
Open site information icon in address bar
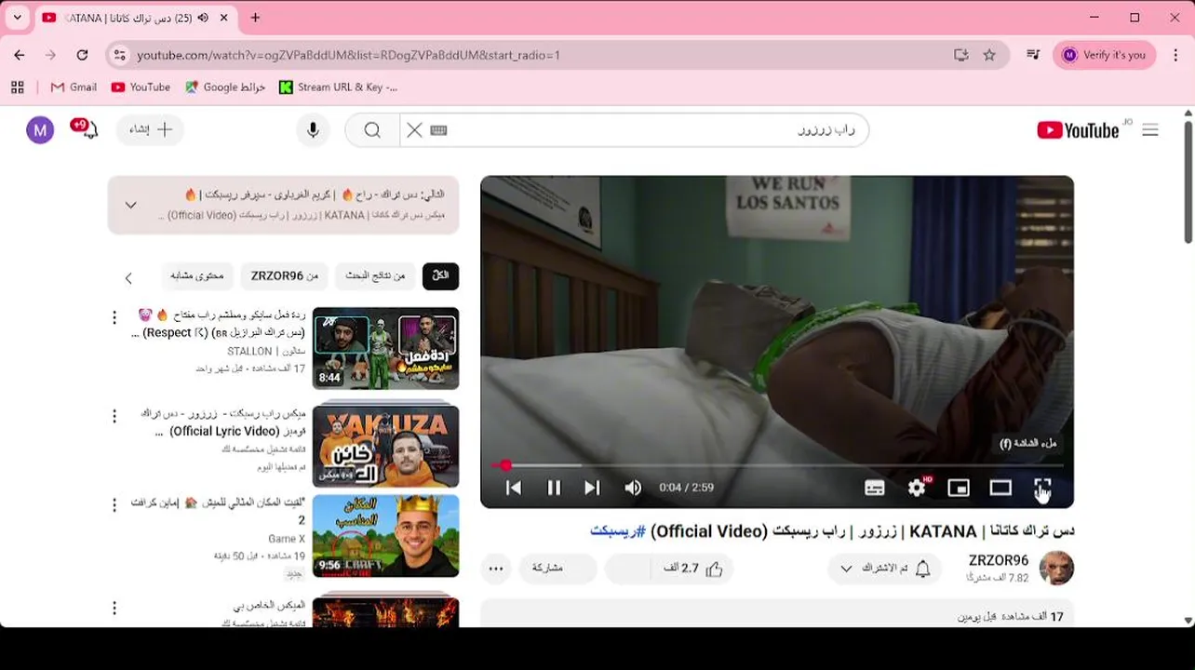[118, 55]
